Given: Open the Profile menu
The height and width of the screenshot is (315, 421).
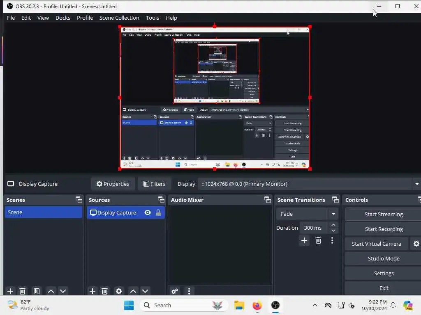Looking at the screenshot, I should (85, 18).
